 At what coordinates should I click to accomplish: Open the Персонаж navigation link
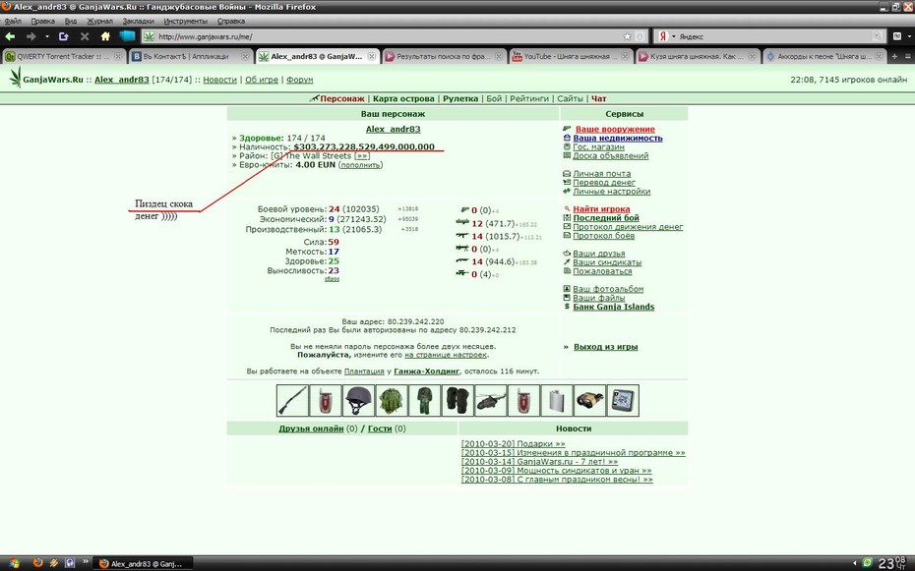pos(342,98)
